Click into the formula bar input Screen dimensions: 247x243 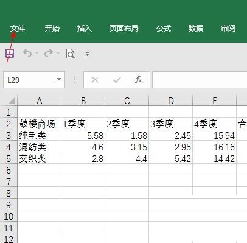coord(200,80)
